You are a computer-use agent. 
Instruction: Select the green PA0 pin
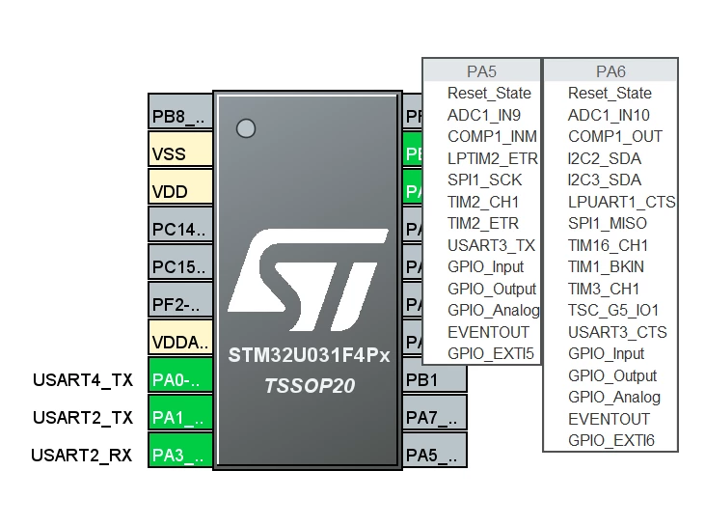click(x=180, y=375)
